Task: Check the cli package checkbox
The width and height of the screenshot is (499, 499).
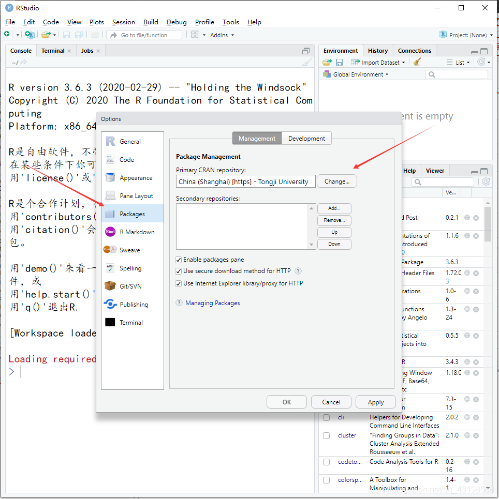Action: (x=326, y=417)
